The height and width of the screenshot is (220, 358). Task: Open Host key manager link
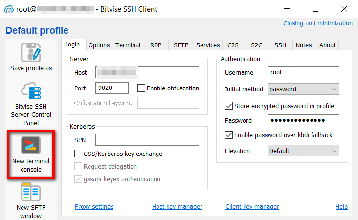click(177, 206)
